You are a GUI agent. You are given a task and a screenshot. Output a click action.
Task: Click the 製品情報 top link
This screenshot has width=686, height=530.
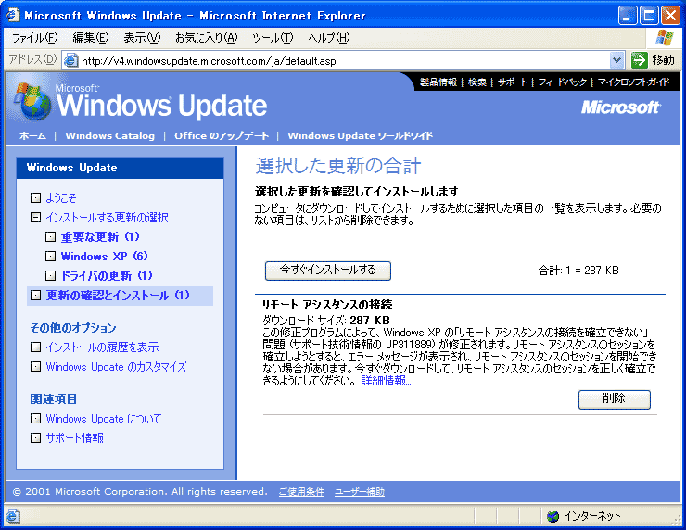coord(438,82)
